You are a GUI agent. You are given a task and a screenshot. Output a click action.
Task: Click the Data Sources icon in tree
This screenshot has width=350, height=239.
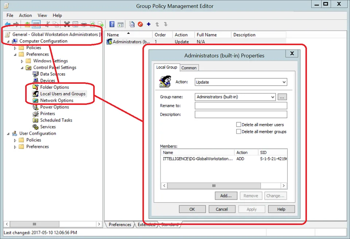pos(35,74)
